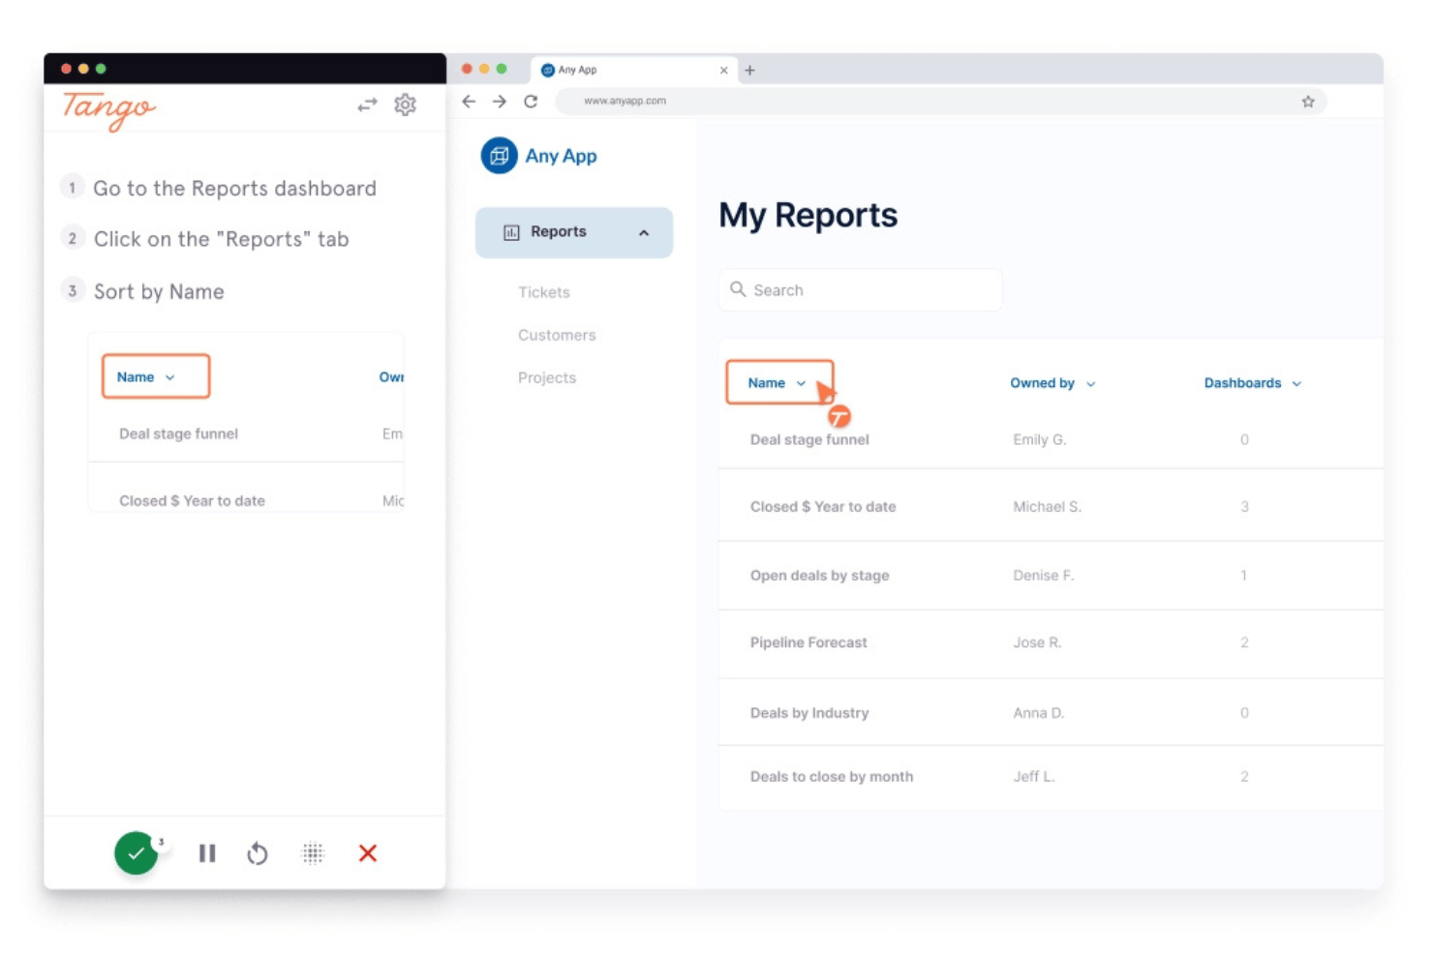Click owner Denise F.
The width and height of the screenshot is (1433, 955).
(x=1044, y=575)
